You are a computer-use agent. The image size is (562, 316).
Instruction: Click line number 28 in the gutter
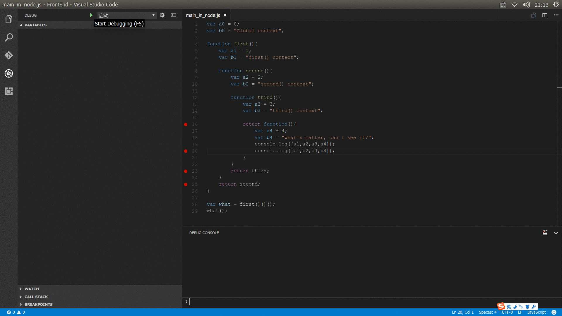click(x=195, y=204)
